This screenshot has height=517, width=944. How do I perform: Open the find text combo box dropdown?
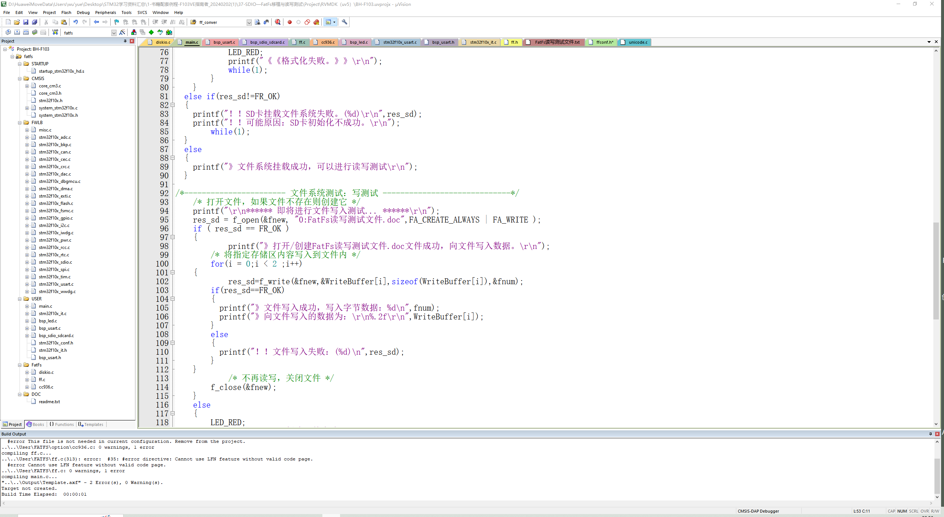249,22
